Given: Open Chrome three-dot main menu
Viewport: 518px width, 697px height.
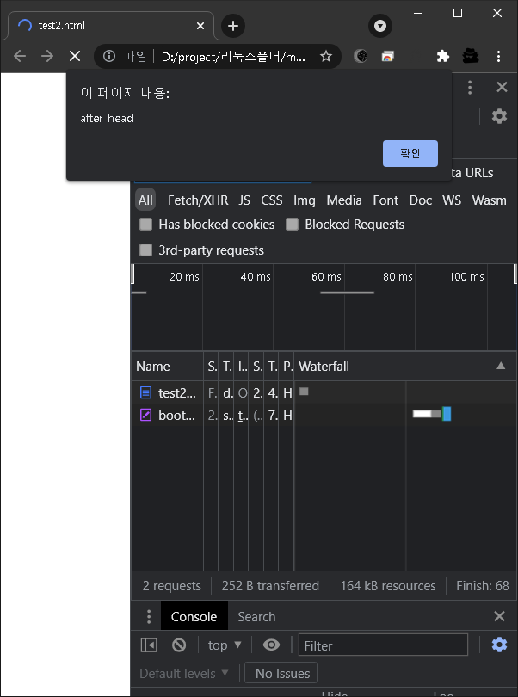Looking at the screenshot, I should (499, 56).
